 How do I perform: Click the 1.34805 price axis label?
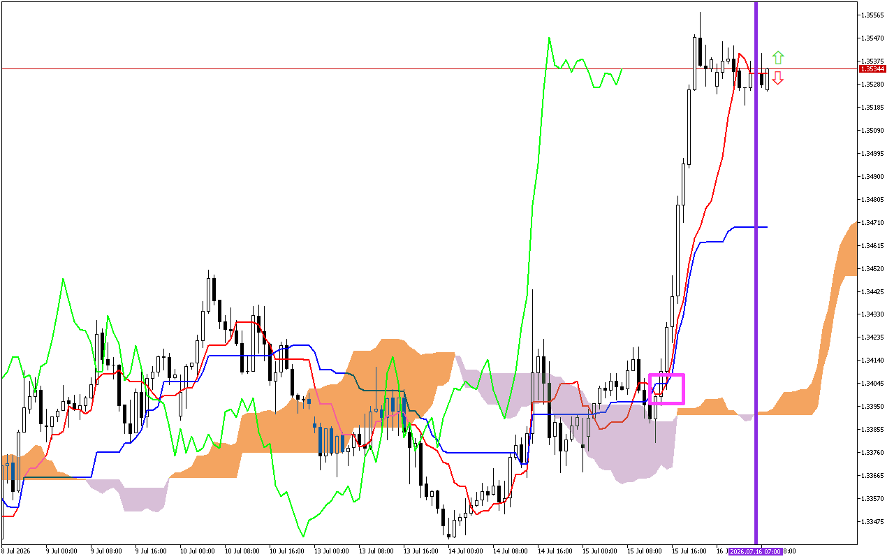tap(873, 199)
